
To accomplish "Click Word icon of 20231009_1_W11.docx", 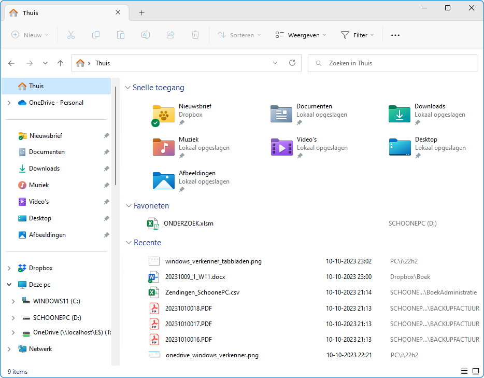I will 154,277.
